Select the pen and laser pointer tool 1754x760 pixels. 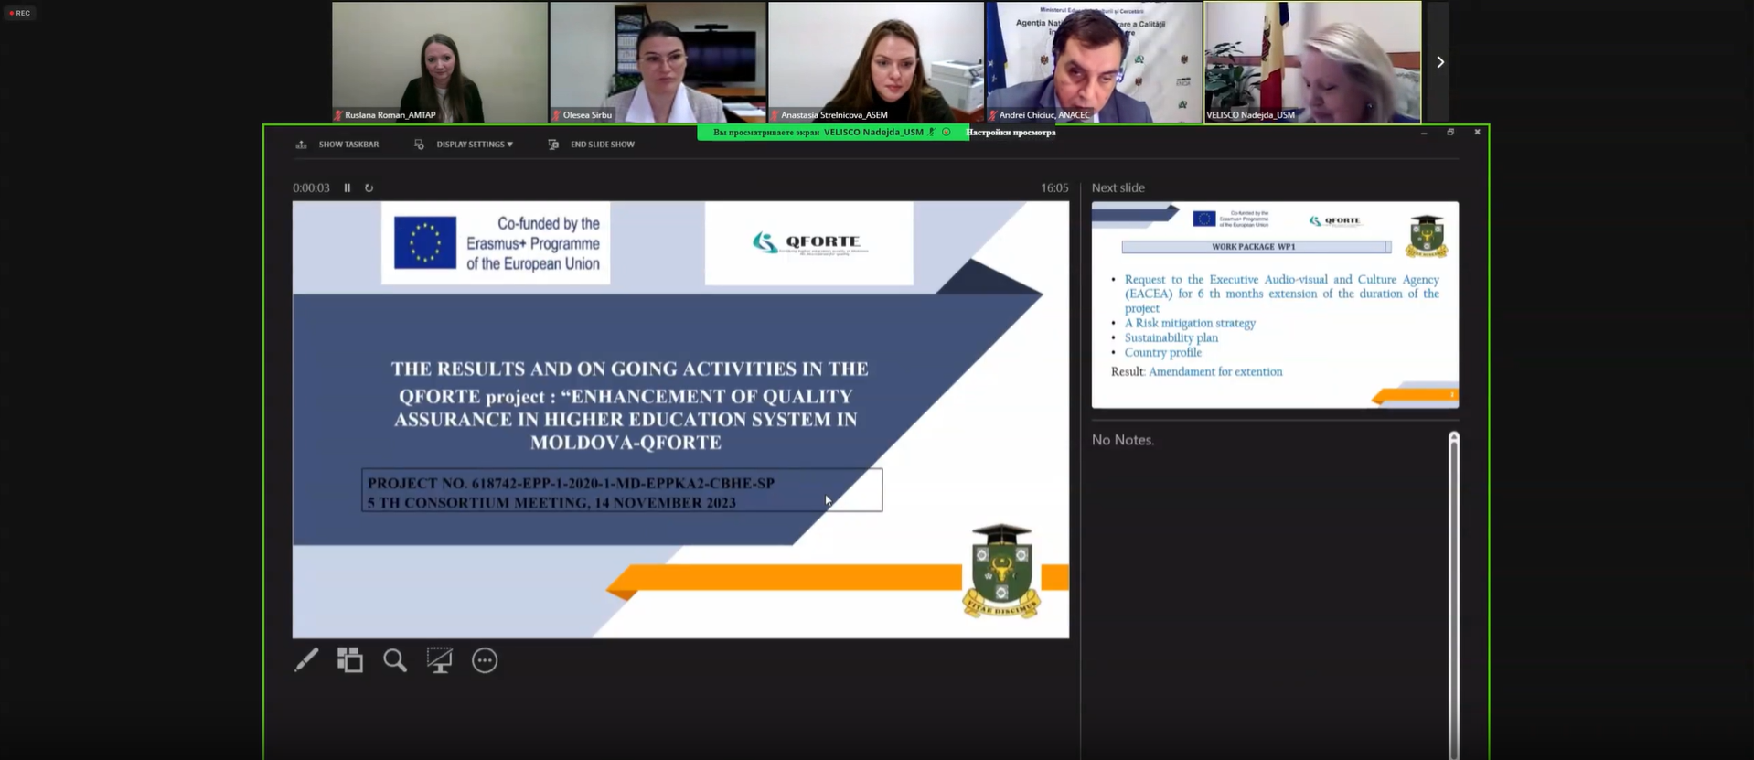click(306, 660)
